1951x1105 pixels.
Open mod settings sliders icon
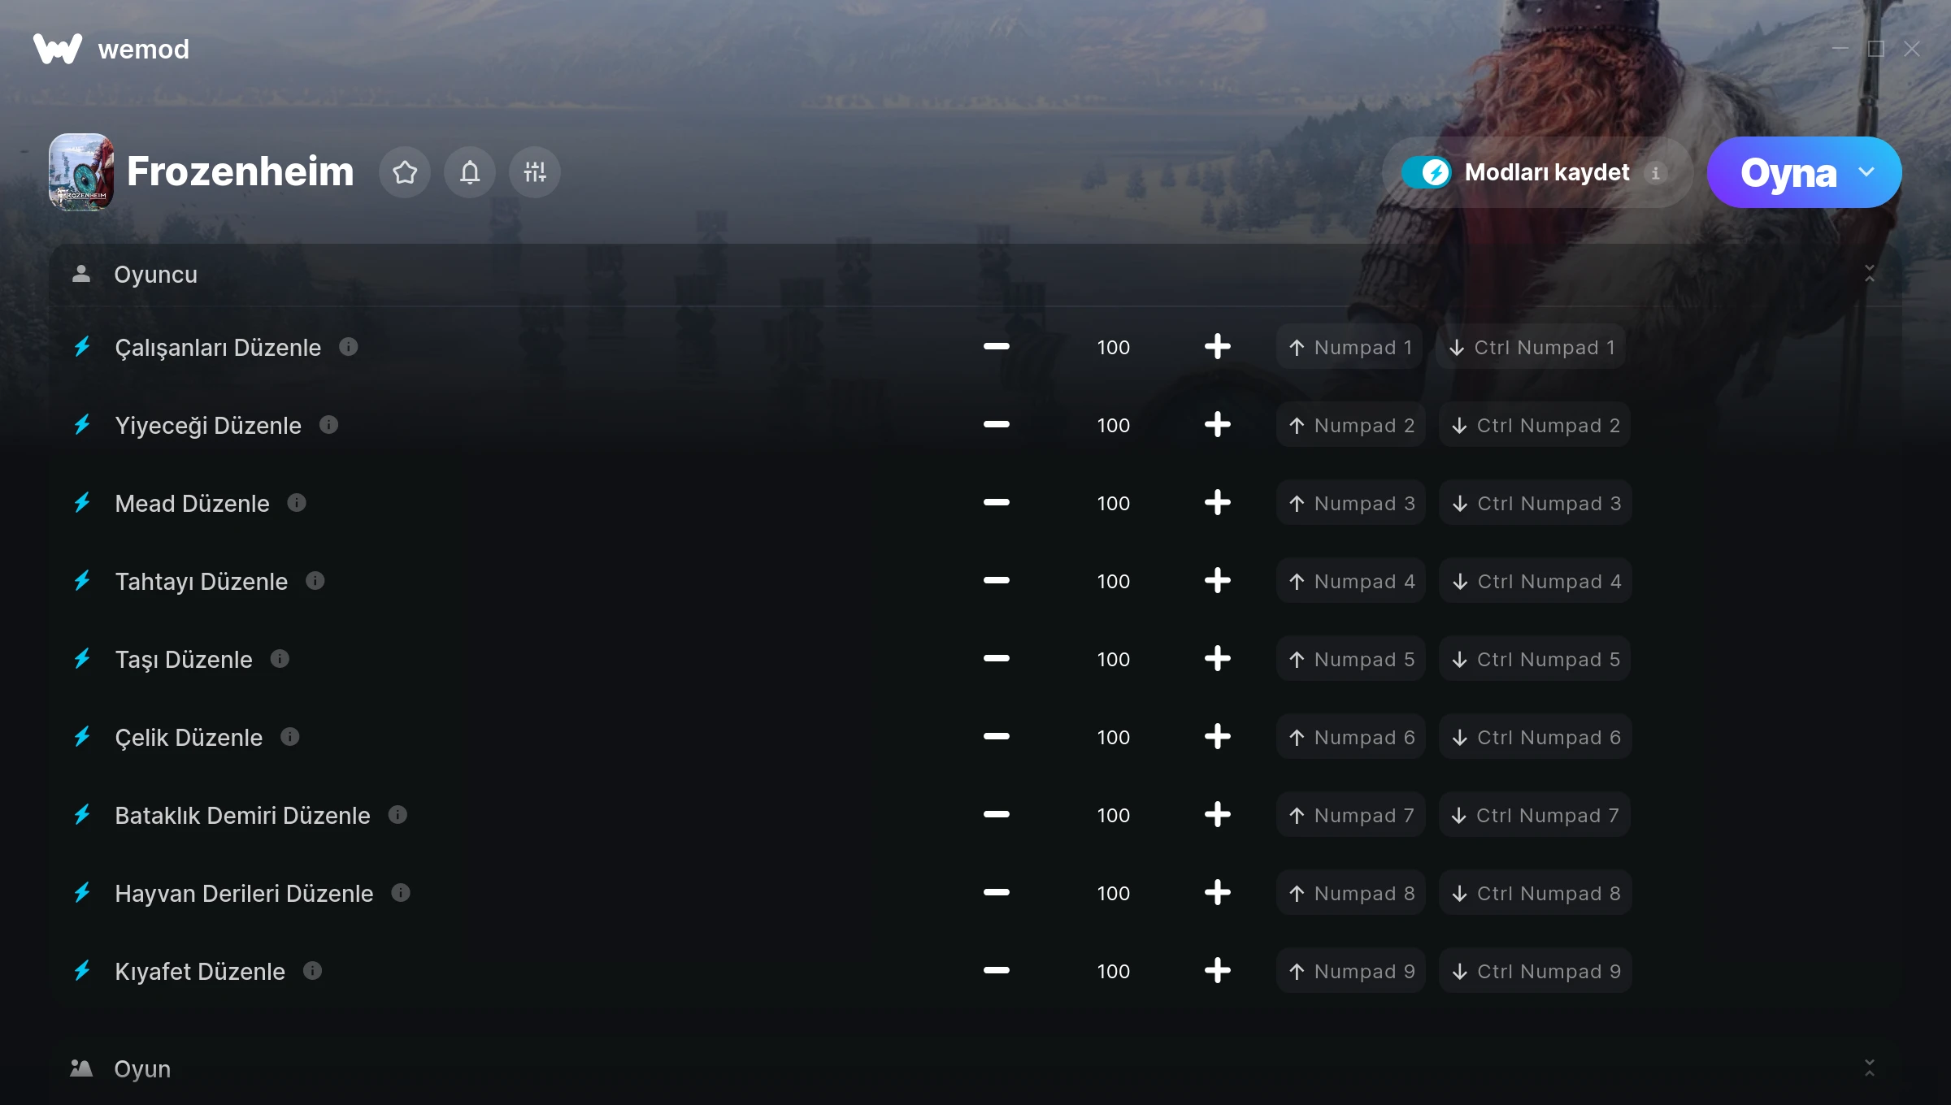[535, 172]
